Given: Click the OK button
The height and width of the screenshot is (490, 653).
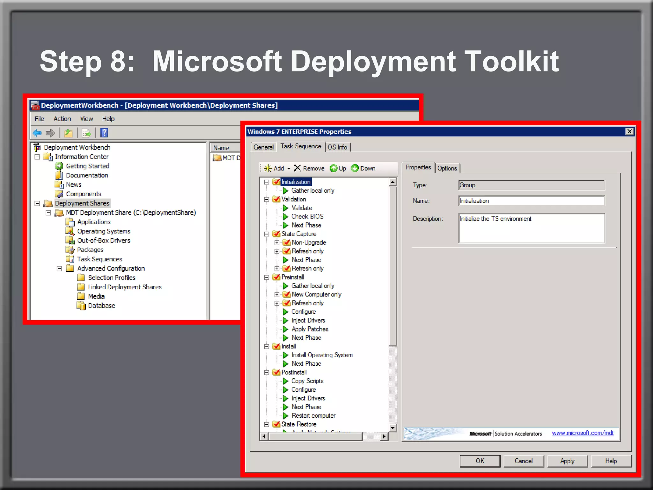Looking at the screenshot, I should tap(480, 461).
